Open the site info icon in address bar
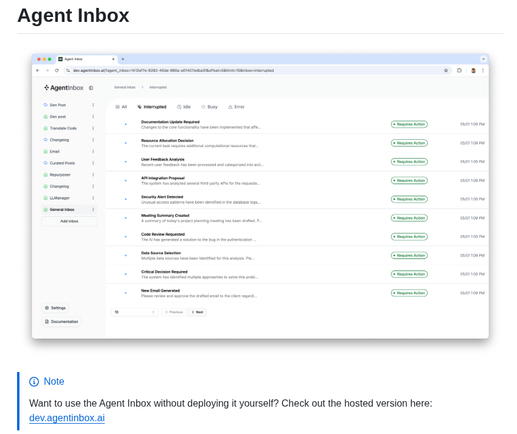The image size is (517, 434). (68, 71)
